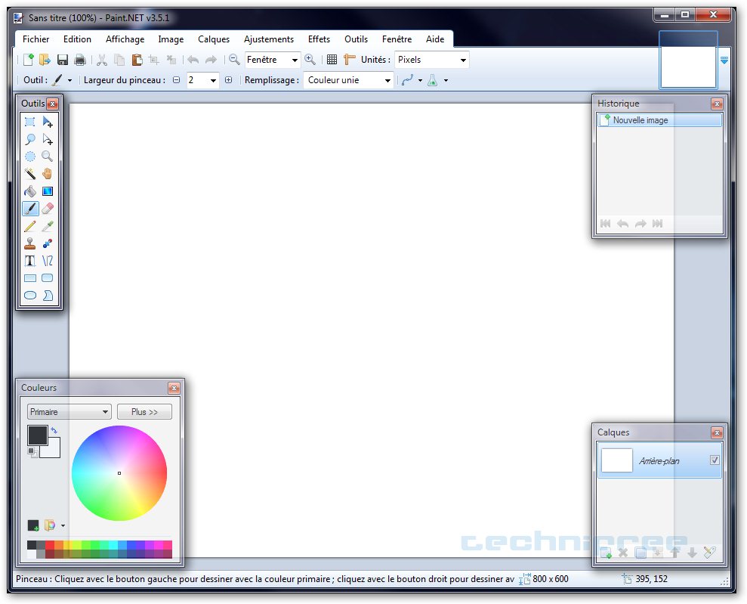The height and width of the screenshot is (604, 747).
Task: Click the primary color swatch
Action: click(x=36, y=435)
